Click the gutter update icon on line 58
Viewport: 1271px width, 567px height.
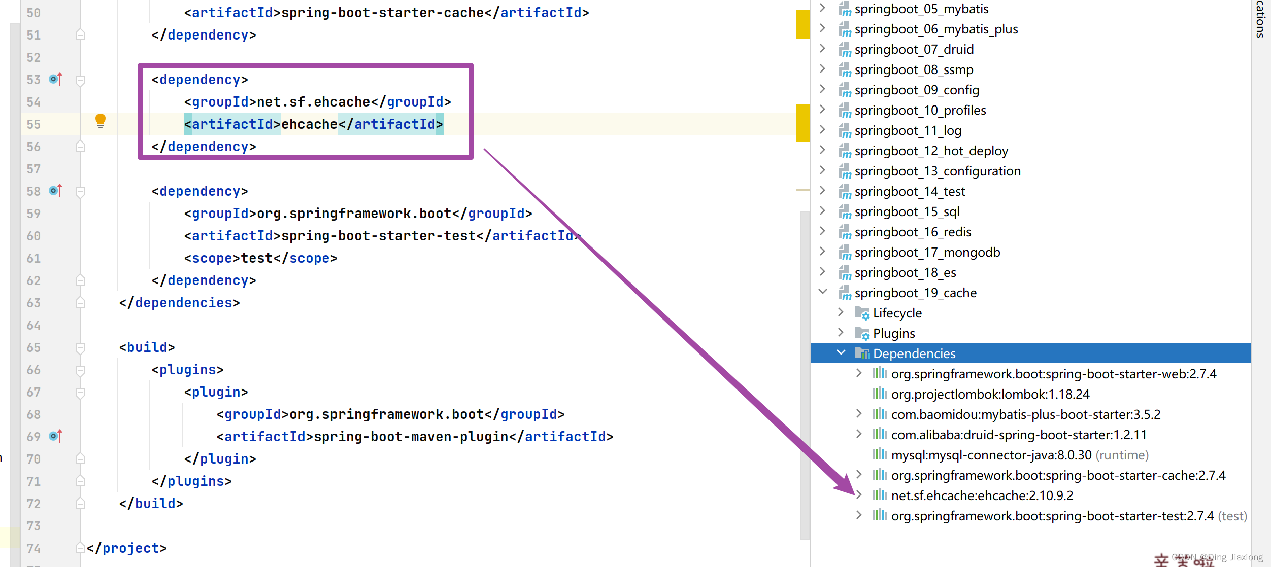(x=55, y=191)
